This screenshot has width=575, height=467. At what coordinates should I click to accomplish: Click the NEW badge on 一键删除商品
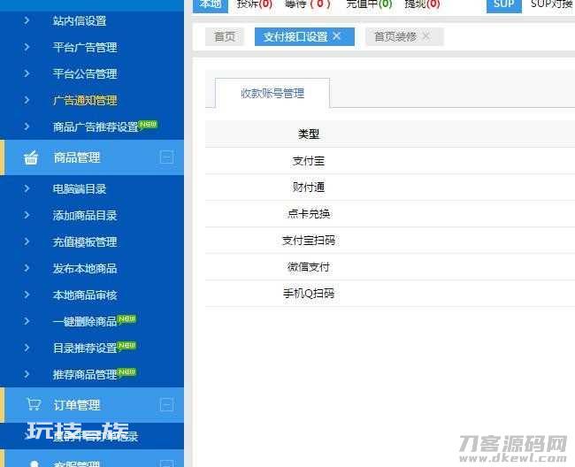coord(126,319)
